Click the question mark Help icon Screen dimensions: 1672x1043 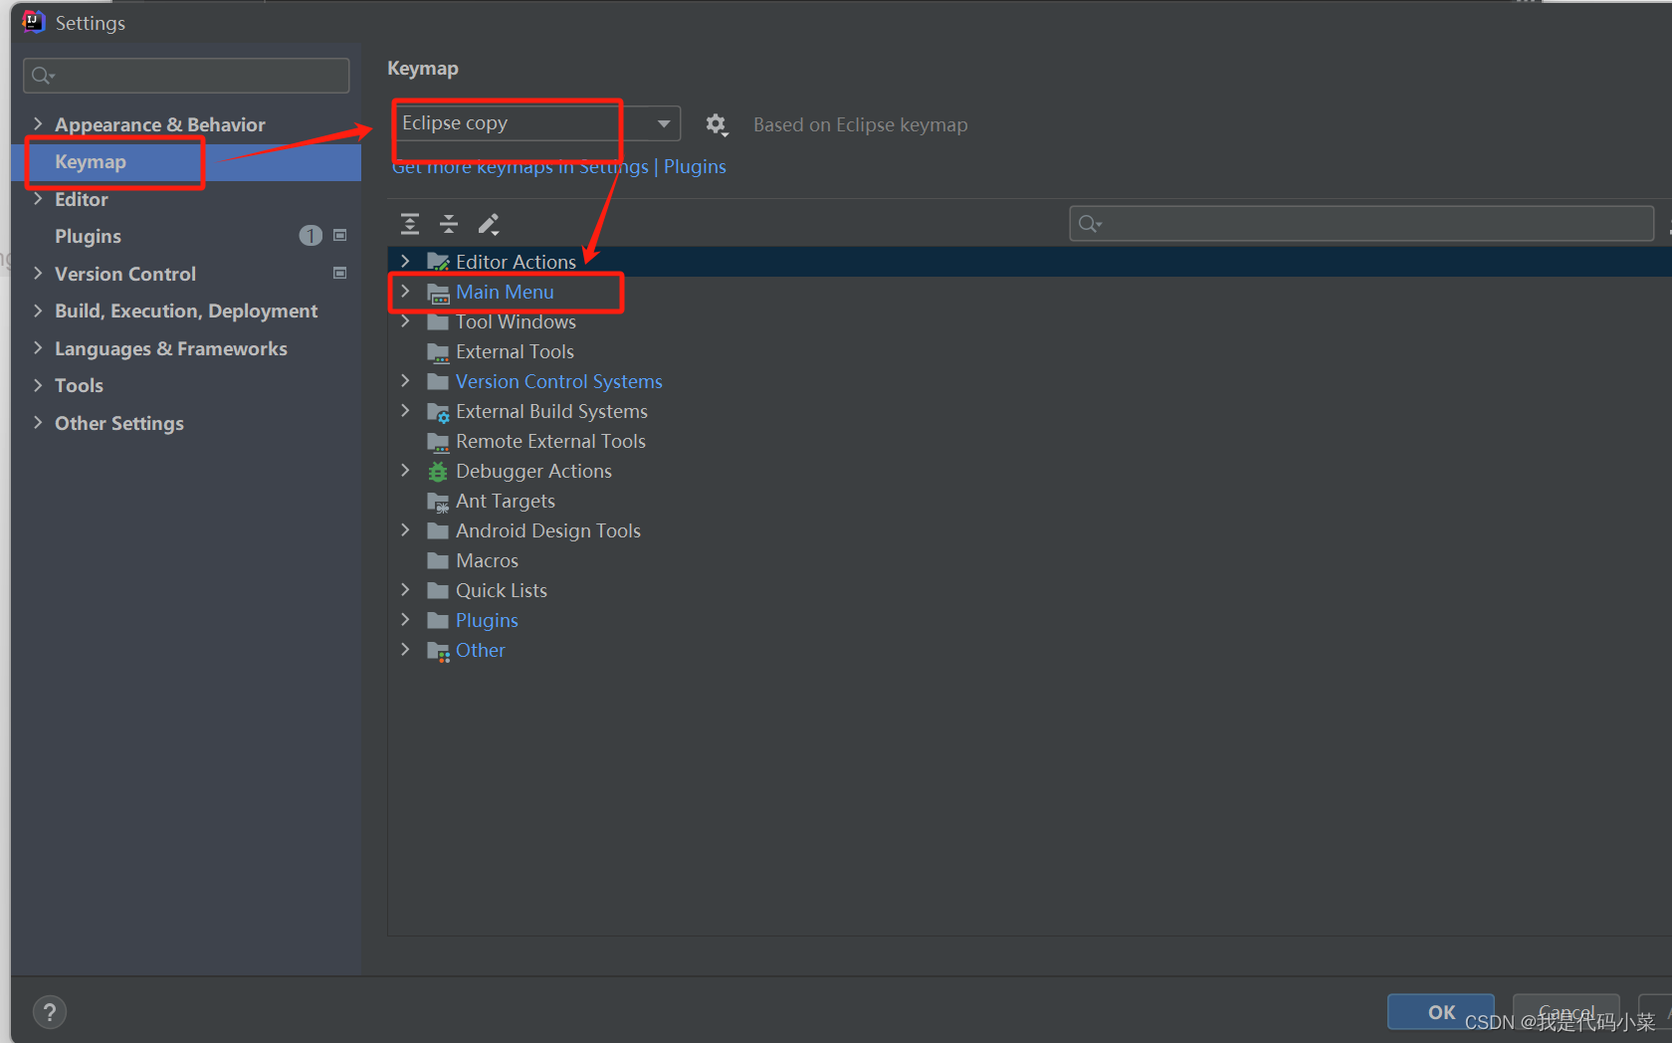[x=50, y=1012]
